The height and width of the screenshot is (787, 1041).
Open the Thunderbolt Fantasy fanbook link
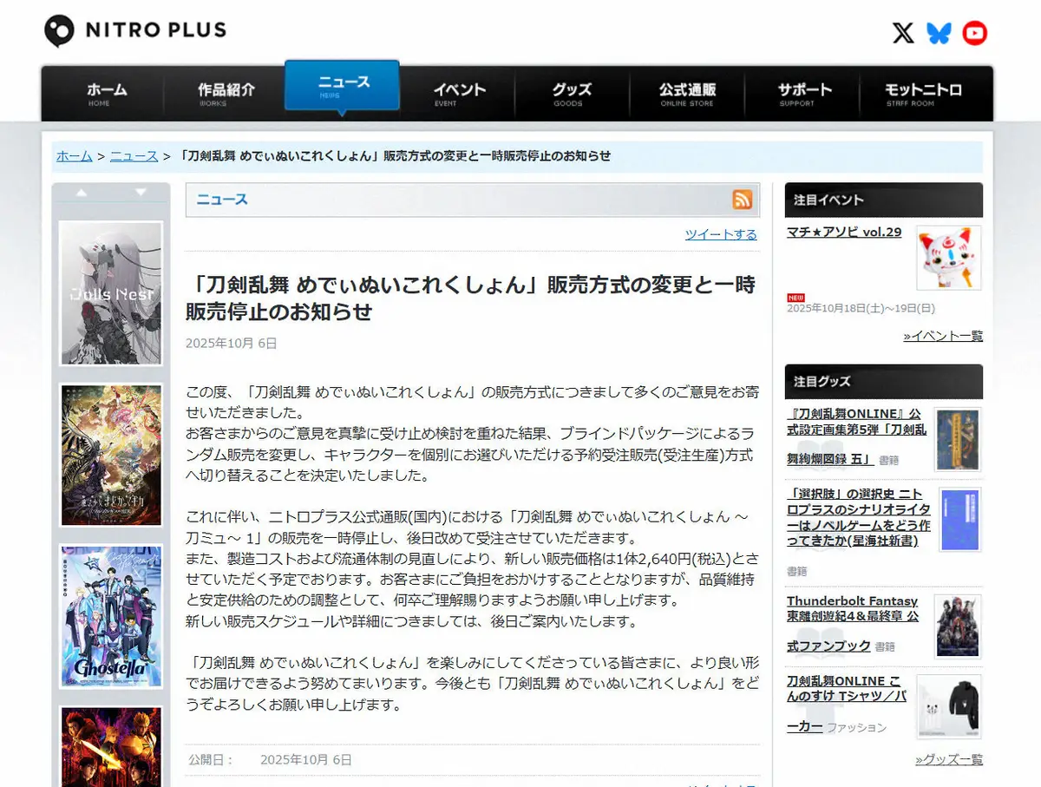tap(852, 623)
